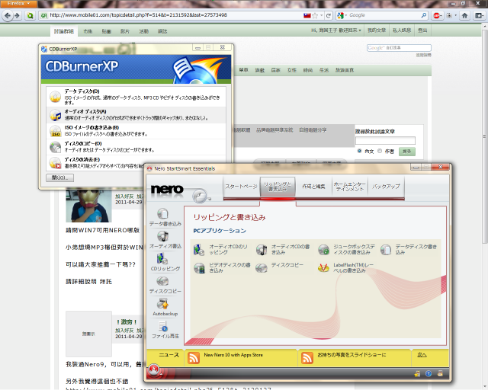Open the Firefox menu dropdown

[18, 4]
